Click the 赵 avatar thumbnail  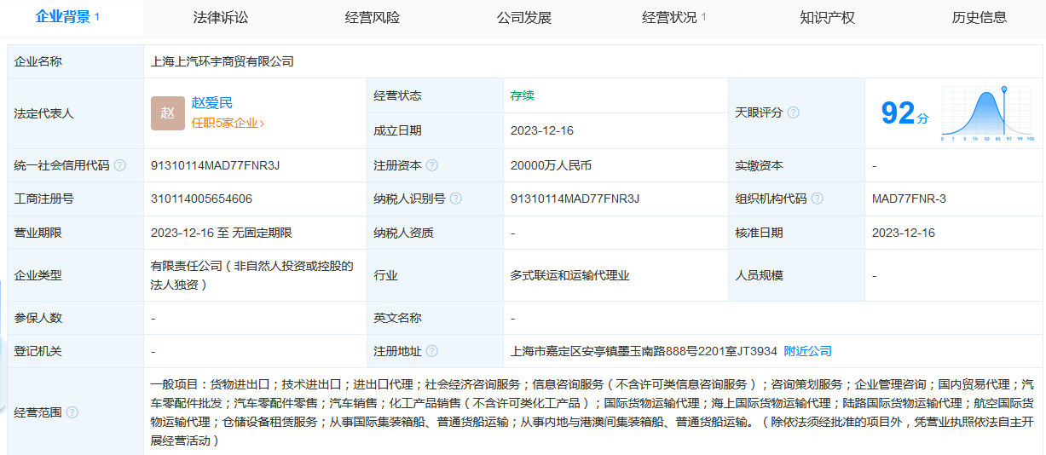(168, 113)
